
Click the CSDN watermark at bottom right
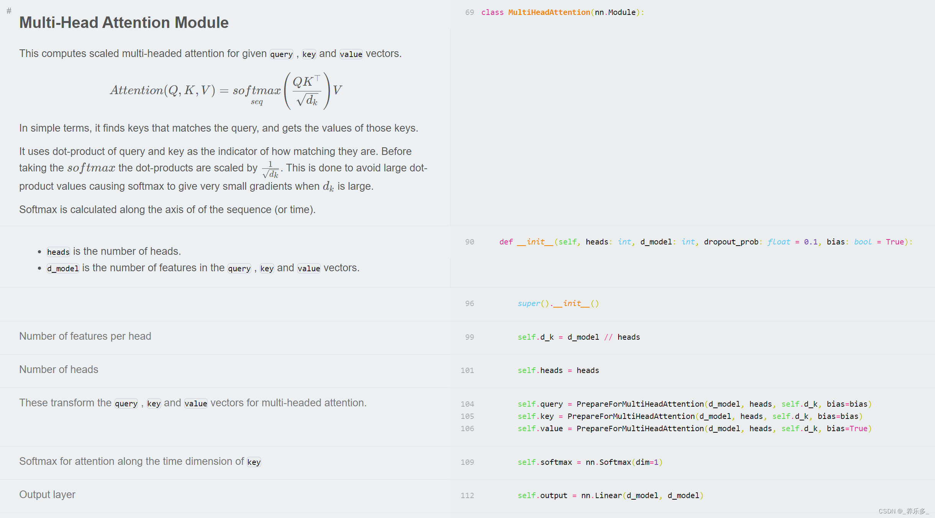pos(903,511)
